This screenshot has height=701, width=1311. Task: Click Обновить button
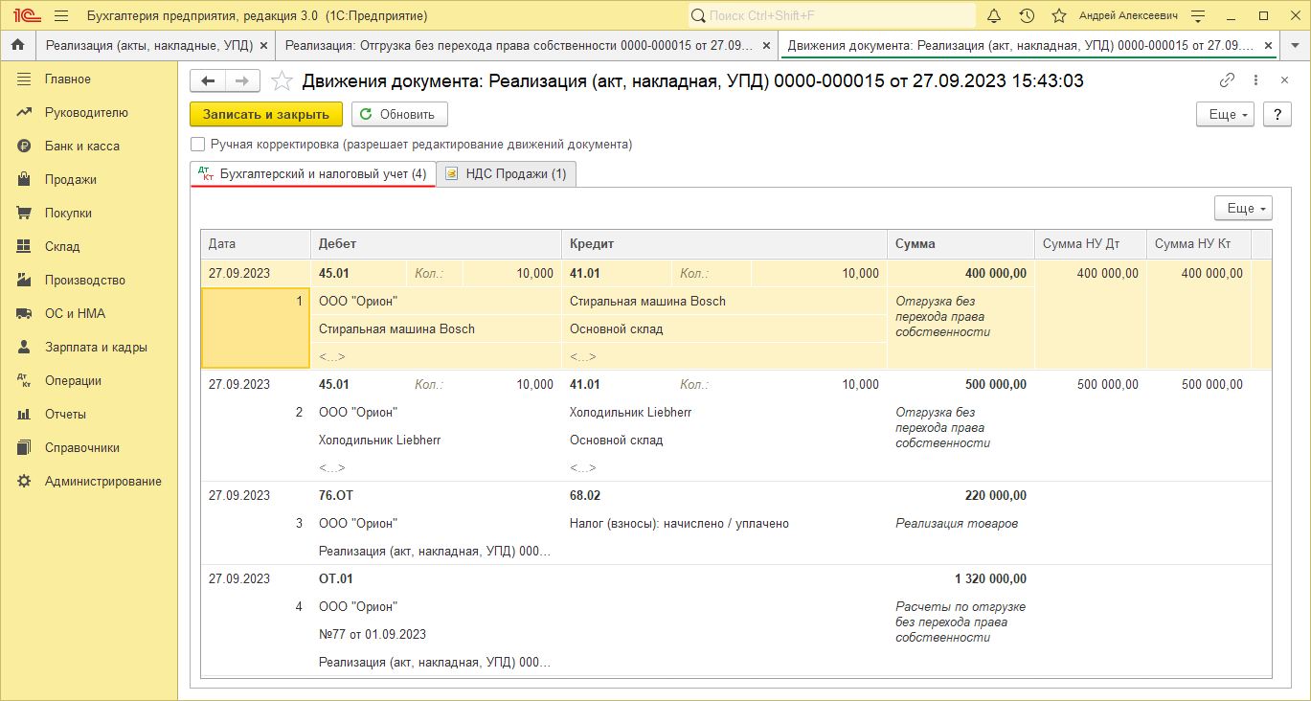click(399, 114)
